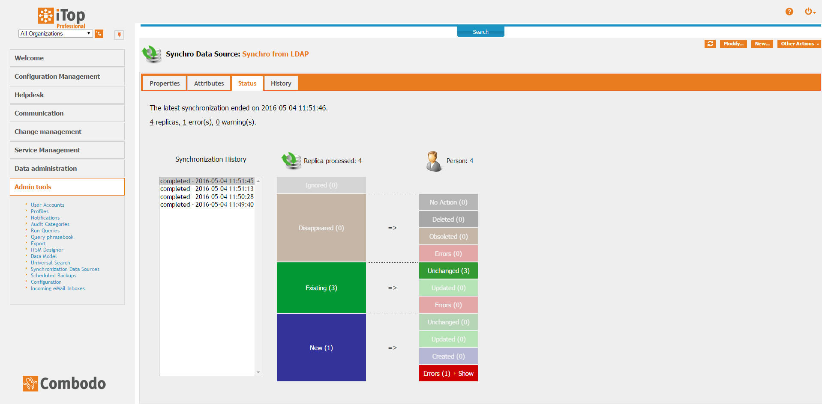Show errors in the red Errors block
This screenshot has height=404, width=822.
pyautogui.click(x=465, y=374)
